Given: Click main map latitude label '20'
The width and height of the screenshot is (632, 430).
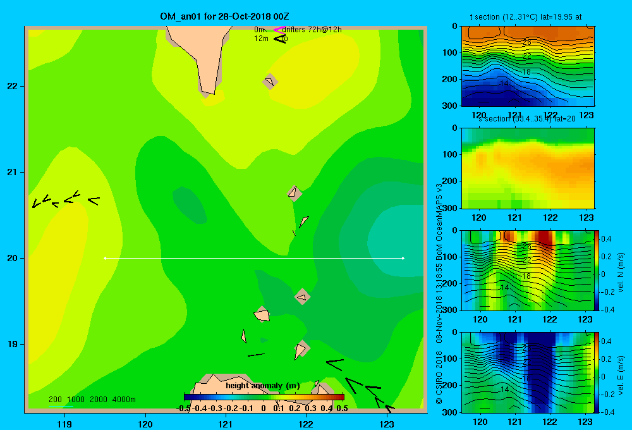Looking at the screenshot, I should click(13, 258).
